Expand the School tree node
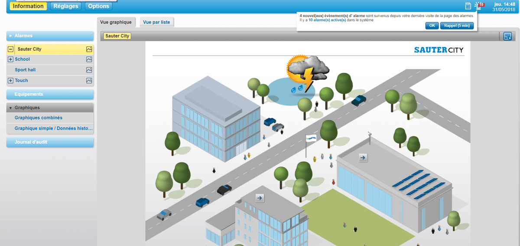The width and height of the screenshot is (520, 246). (x=10, y=59)
